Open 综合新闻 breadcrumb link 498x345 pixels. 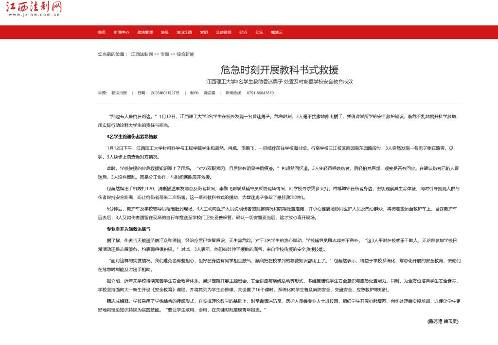(x=185, y=54)
